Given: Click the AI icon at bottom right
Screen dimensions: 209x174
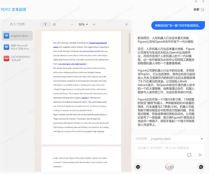Looking at the screenshot, I should (201, 167).
